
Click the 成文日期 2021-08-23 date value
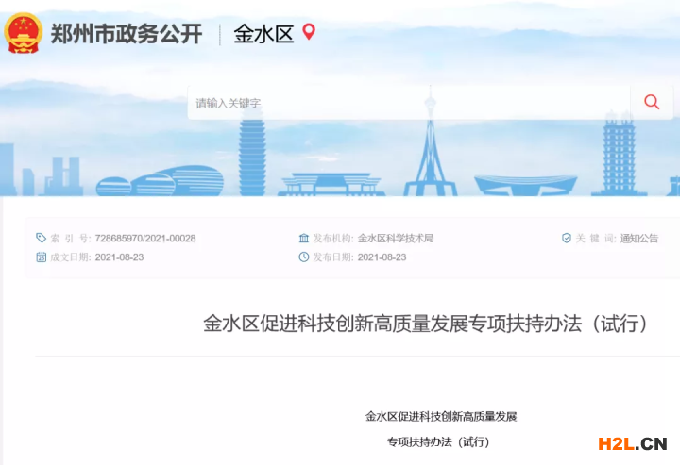(x=119, y=257)
